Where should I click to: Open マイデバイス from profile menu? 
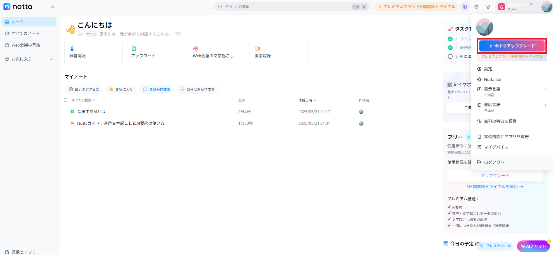(x=512, y=147)
